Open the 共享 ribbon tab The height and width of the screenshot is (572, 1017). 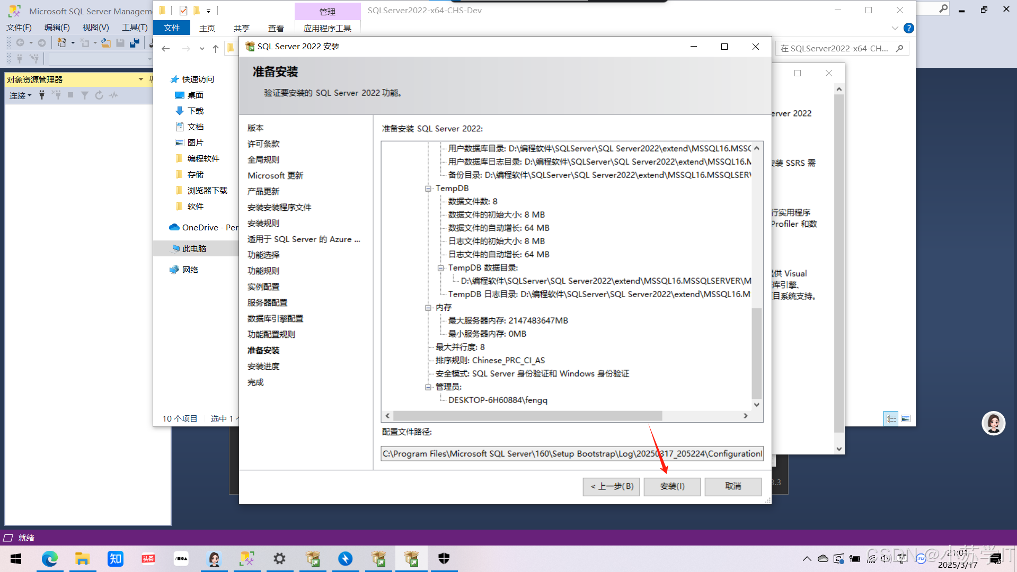pyautogui.click(x=242, y=28)
